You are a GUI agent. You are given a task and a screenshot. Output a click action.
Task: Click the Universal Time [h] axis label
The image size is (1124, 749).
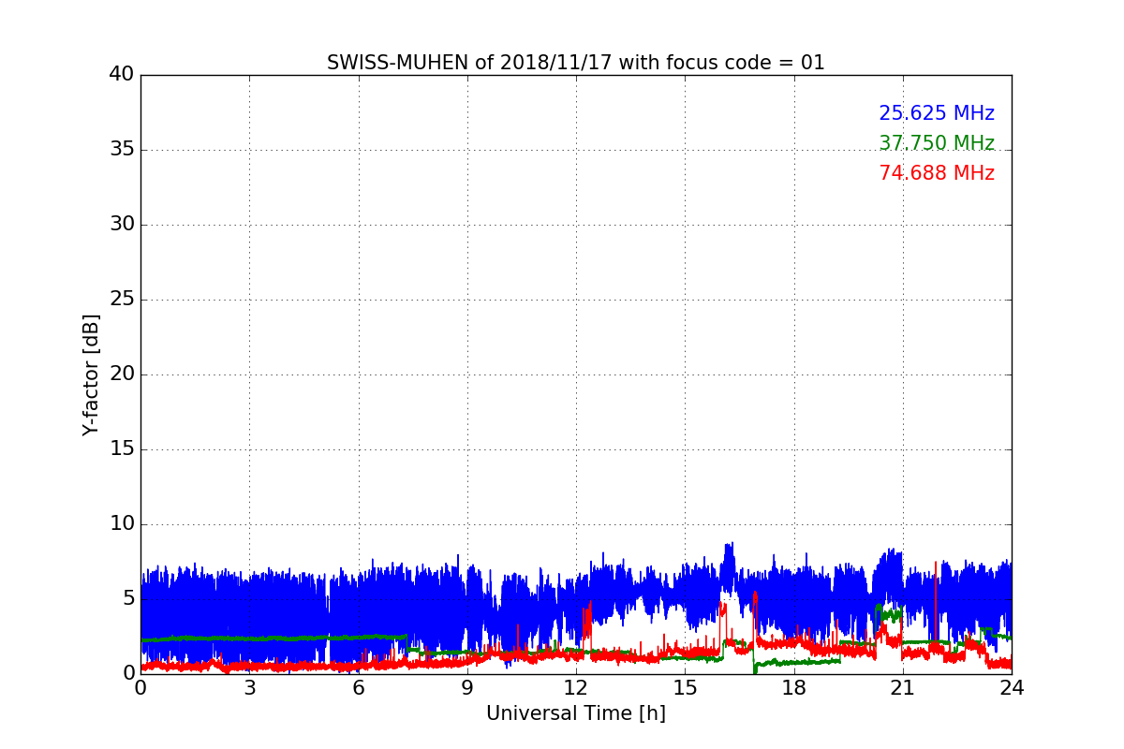576,713
